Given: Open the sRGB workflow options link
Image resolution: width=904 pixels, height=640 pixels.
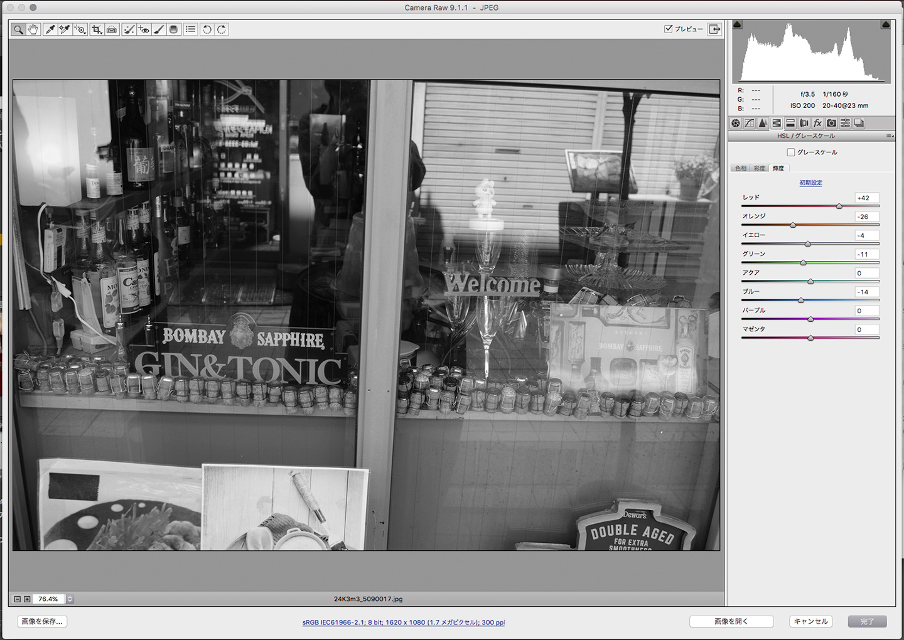Looking at the screenshot, I should 403,622.
